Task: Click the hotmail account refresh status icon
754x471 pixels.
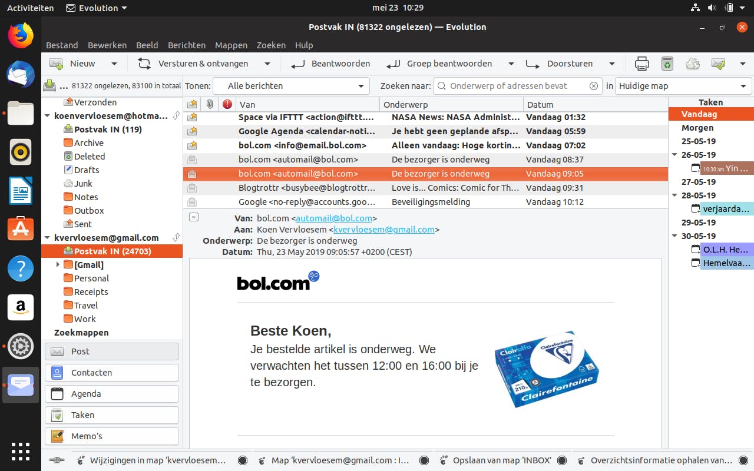Action: (x=176, y=116)
